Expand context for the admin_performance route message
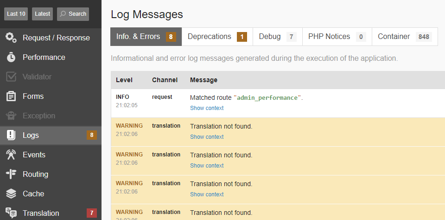Image resolution: width=445 pixels, height=220 pixels. [207, 108]
